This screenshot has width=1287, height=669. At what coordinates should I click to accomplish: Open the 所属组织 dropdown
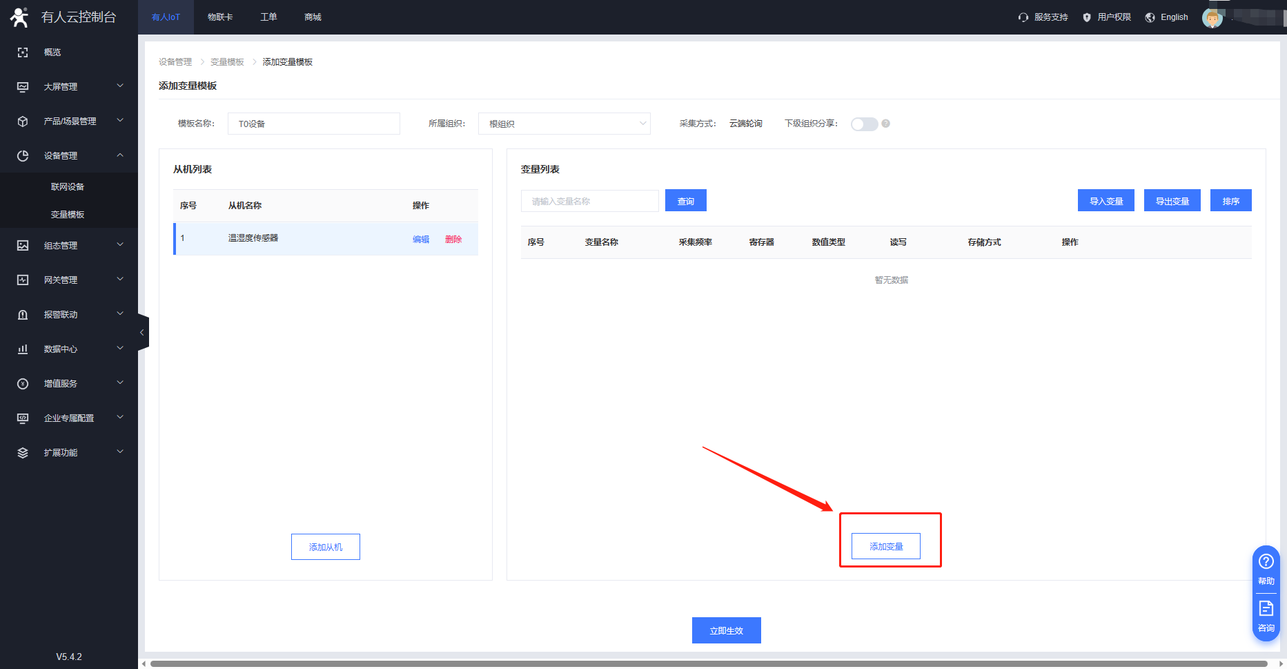tap(564, 124)
